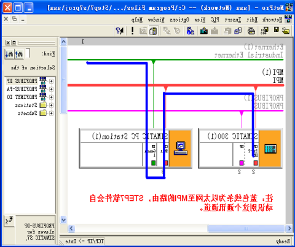Click the vertical scrollbar thumb
Screen dimensions: 295x247
pos(63,80)
